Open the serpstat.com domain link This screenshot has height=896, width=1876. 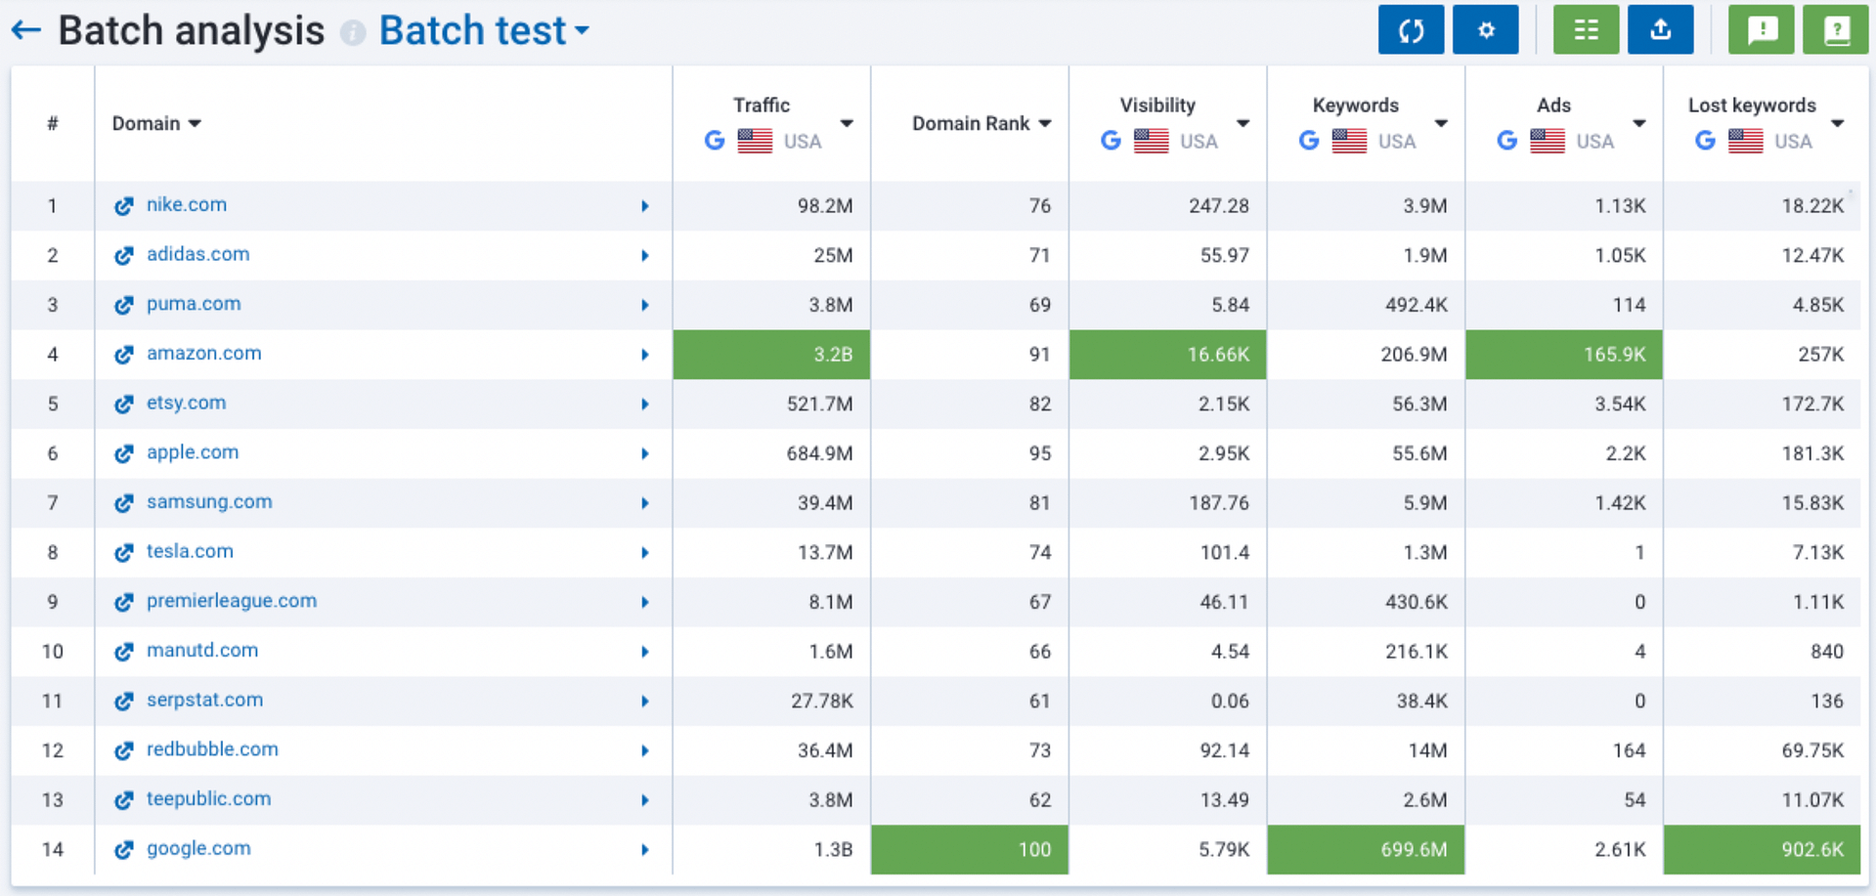(204, 700)
